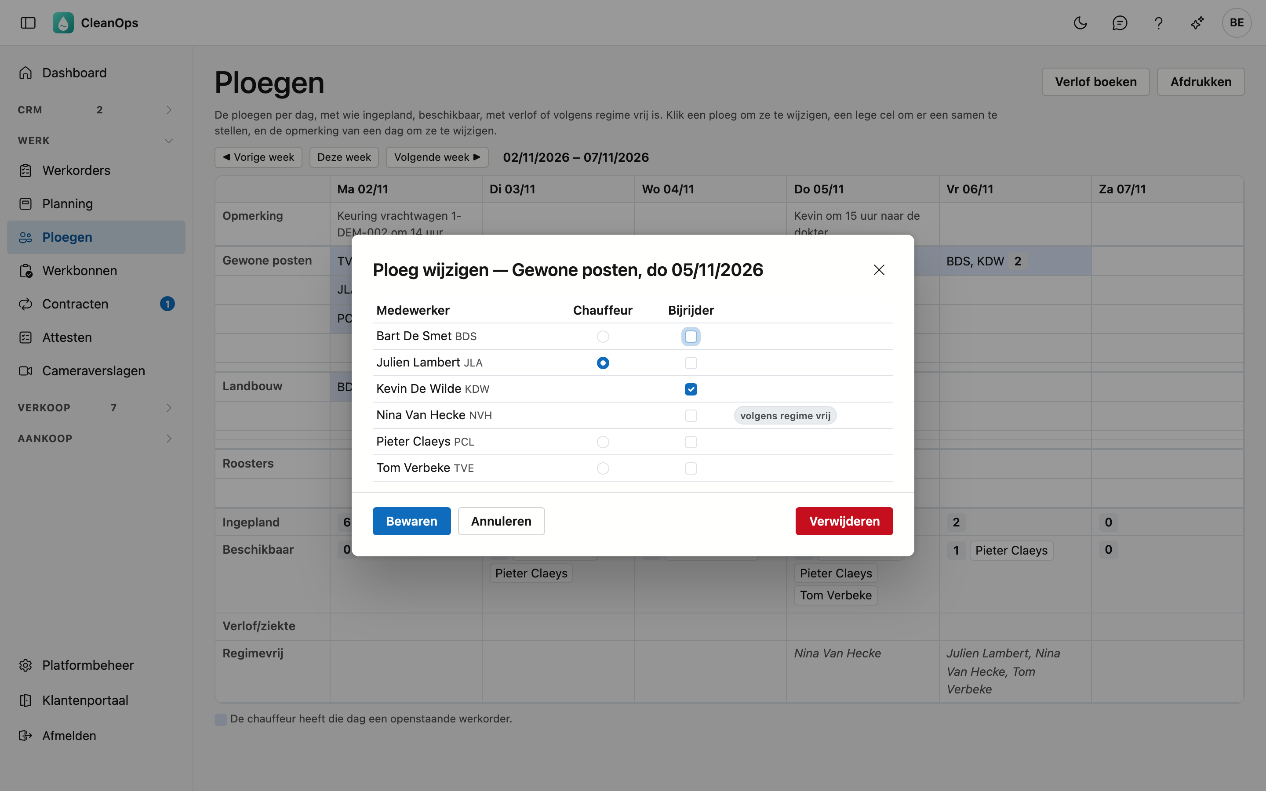The height and width of the screenshot is (791, 1266).
Task: Click the Planning calendar icon
Action: [x=25, y=204]
